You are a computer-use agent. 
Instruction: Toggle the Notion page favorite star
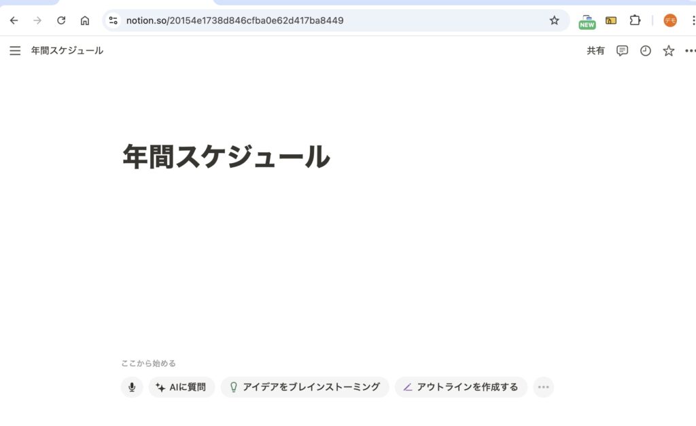click(x=669, y=51)
